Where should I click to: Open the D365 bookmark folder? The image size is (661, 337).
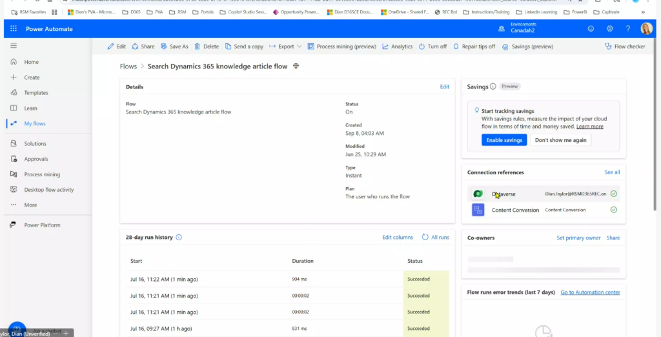tap(132, 12)
